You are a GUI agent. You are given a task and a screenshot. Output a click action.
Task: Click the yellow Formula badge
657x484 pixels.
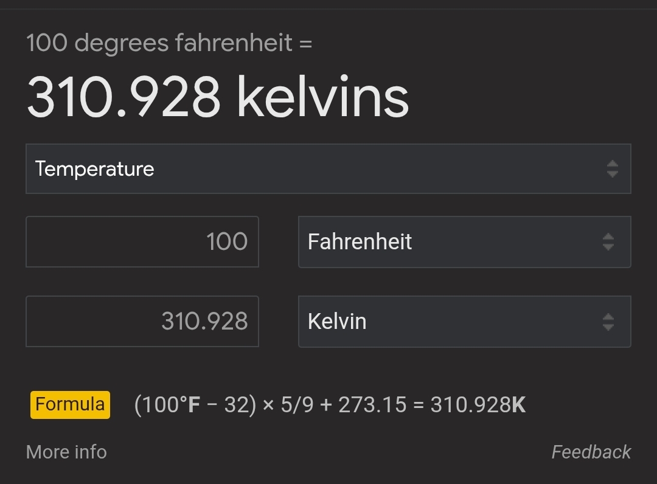pyautogui.click(x=70, y=404)
